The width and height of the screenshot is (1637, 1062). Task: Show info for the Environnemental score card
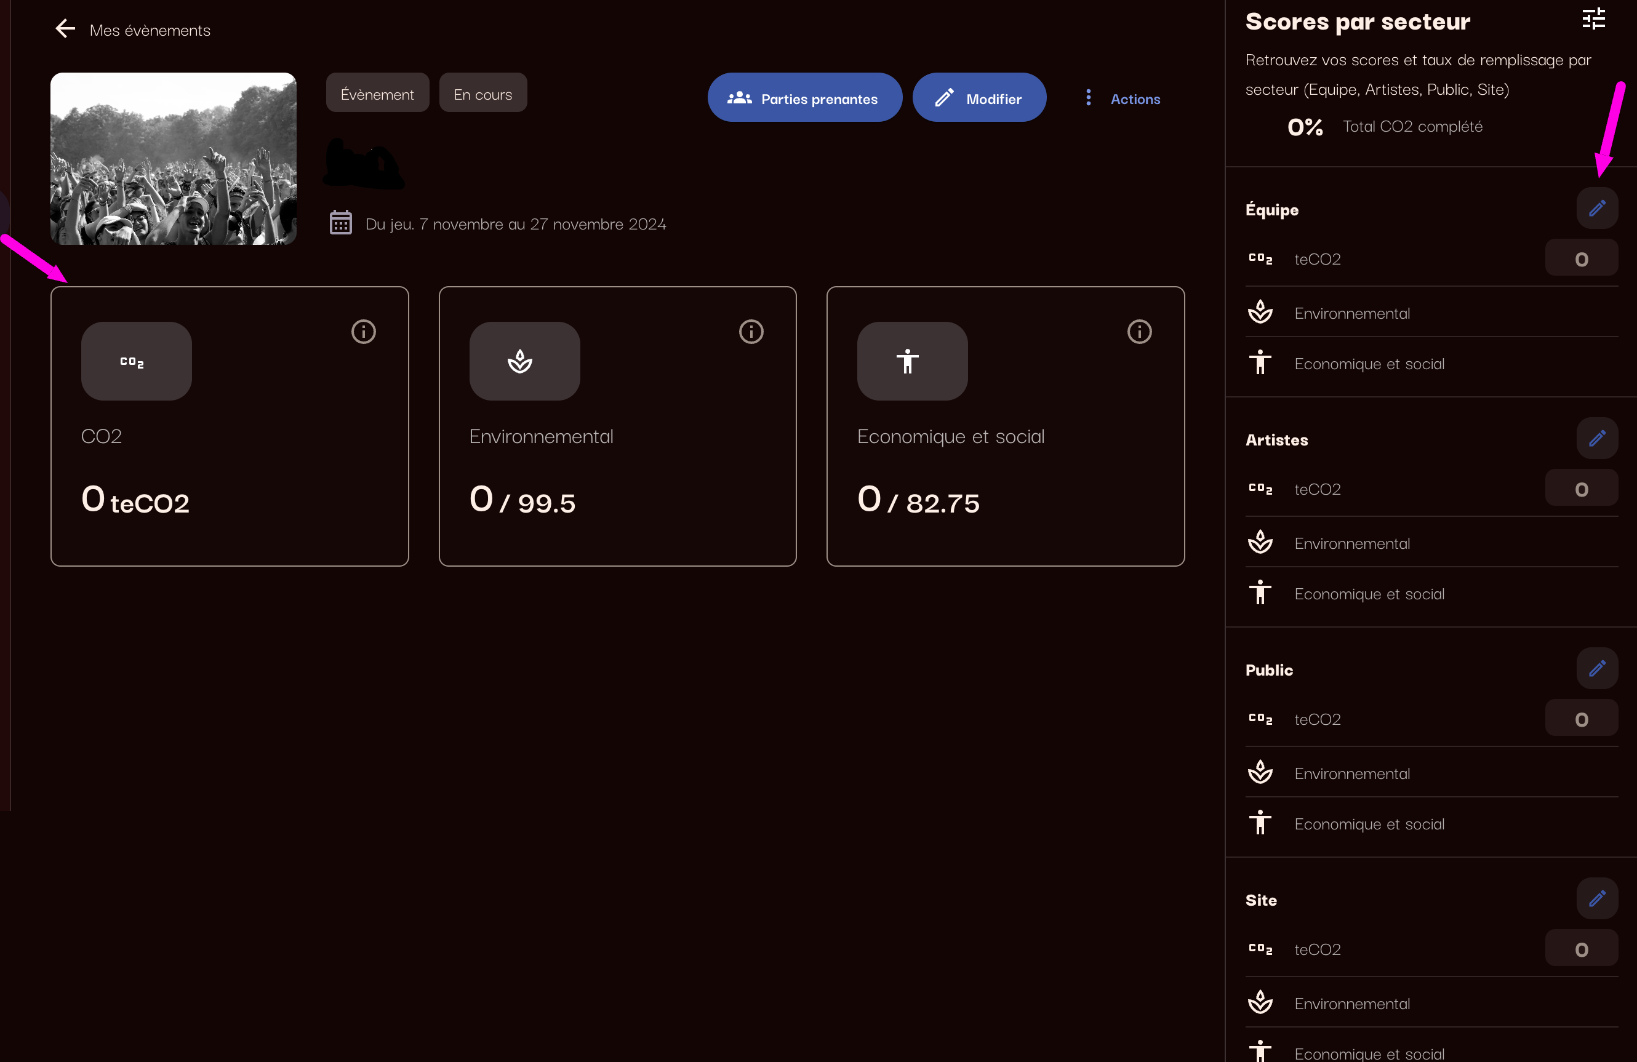[x=751, y=332]
